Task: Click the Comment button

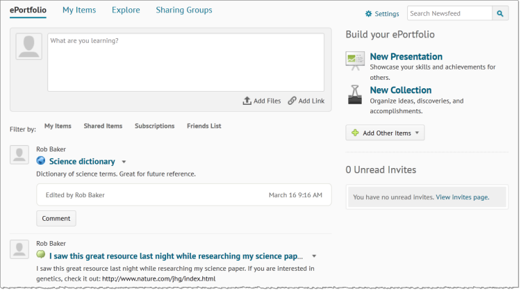Action: point(56,219)
